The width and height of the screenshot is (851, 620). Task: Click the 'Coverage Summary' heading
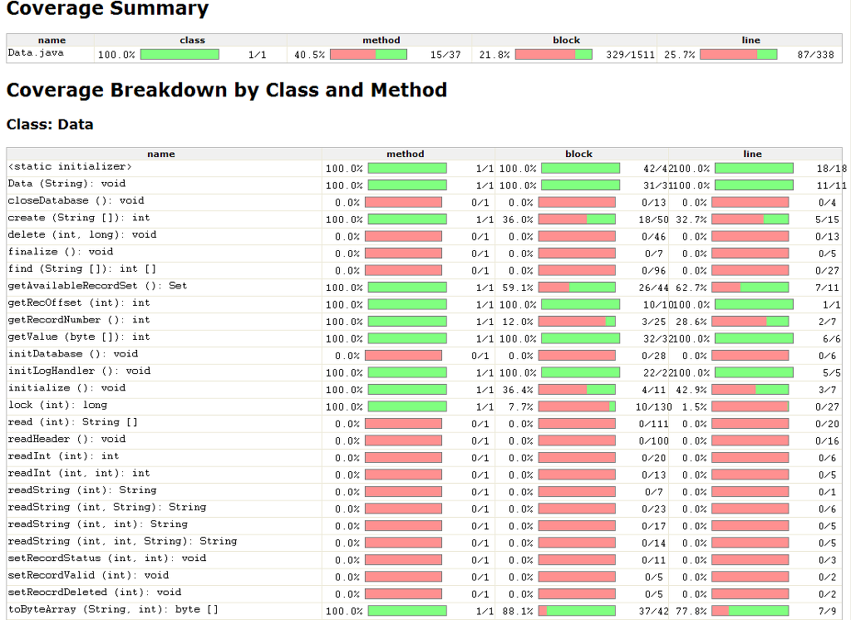click(x=107, y=10)
